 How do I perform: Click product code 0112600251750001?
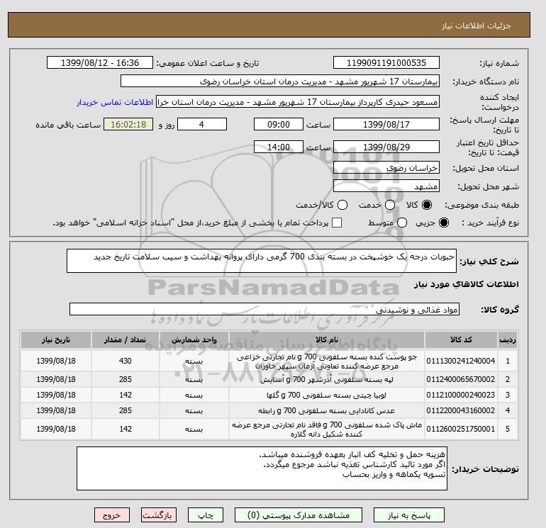click(461, 429)
